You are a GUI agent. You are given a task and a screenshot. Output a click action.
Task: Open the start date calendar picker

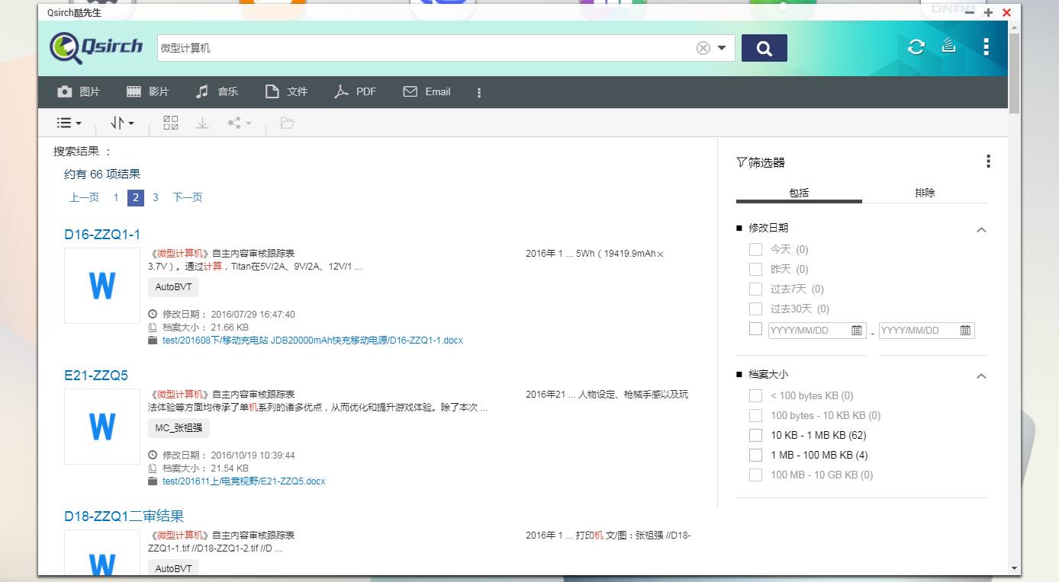pos(857,331)
